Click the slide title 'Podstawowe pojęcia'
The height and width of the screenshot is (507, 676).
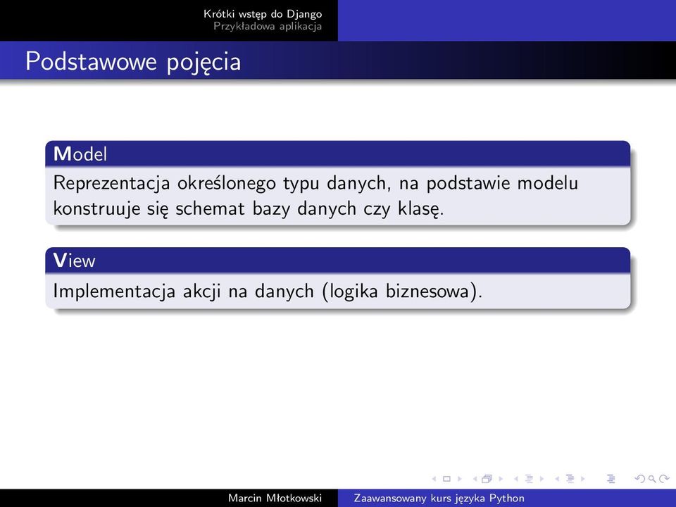click(133, 61)
